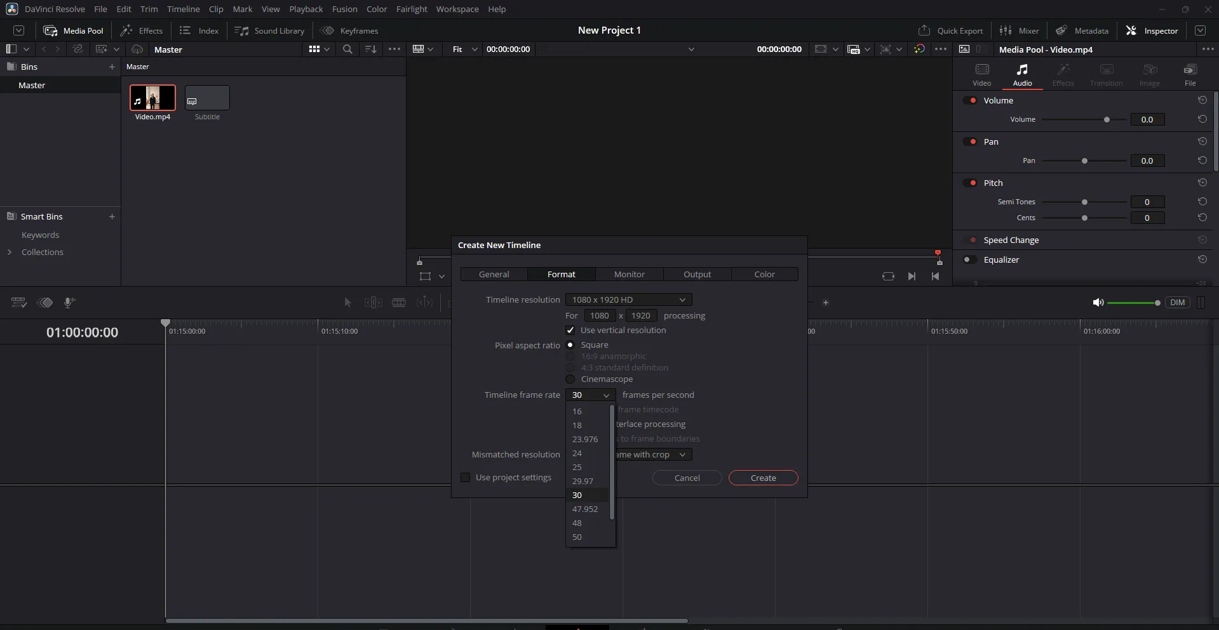Add a new smart bin
Image resolution: width=1219 pixels, height=630 pixels.
[112, 216]
